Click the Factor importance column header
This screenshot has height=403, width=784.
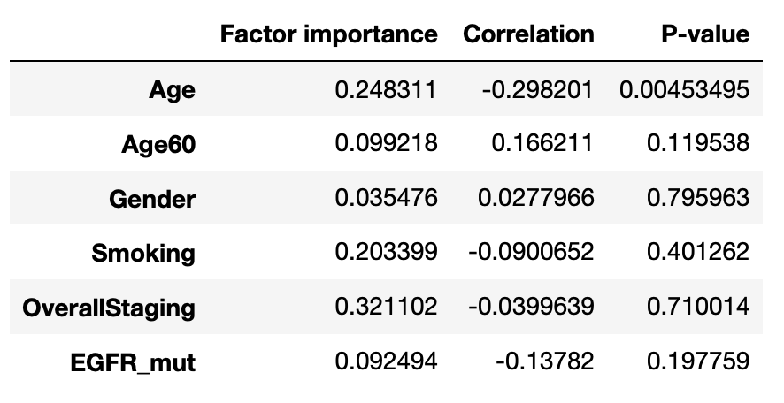pos(328,34)
